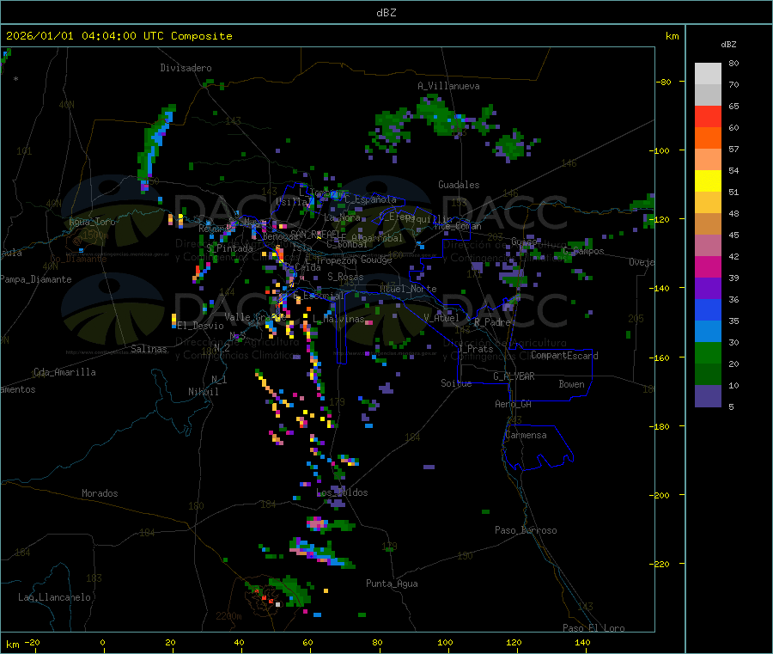Select the dark orange 57-60 dBZ swatch
773x654 pixels.
tap(708, 138)
